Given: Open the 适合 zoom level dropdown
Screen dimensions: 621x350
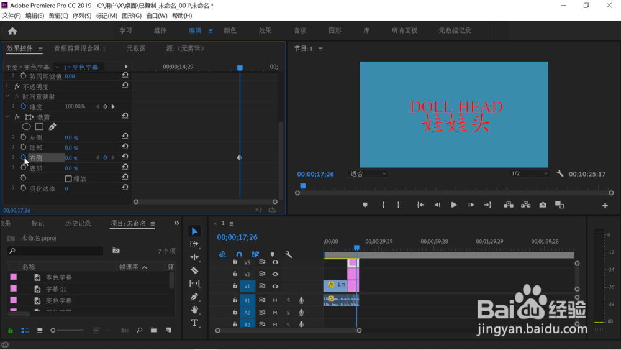Looking at the screenshot, I should coord(368,173).
